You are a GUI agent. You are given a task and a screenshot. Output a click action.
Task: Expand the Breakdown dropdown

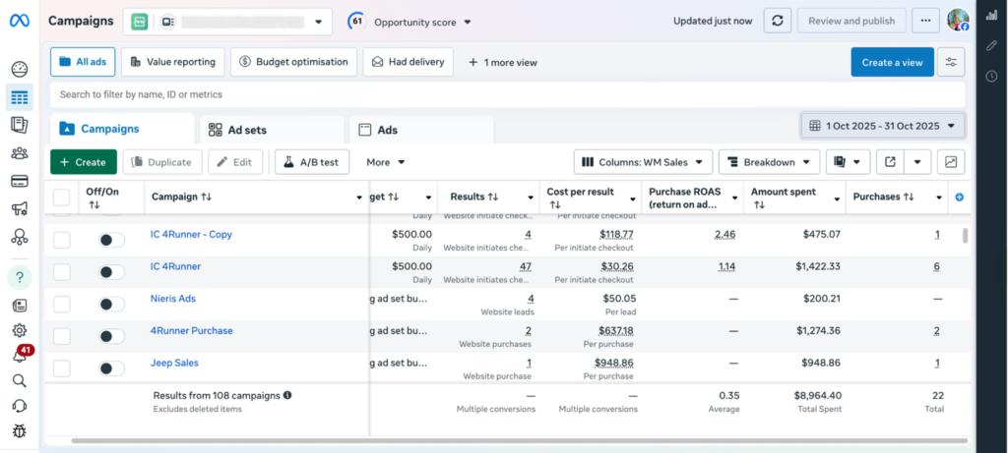(769, 162)
